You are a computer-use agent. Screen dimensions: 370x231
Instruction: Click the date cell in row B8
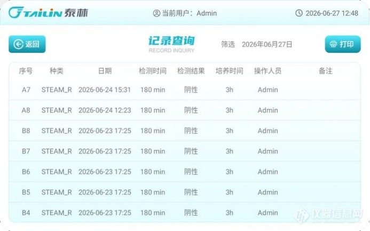point(105,131)
